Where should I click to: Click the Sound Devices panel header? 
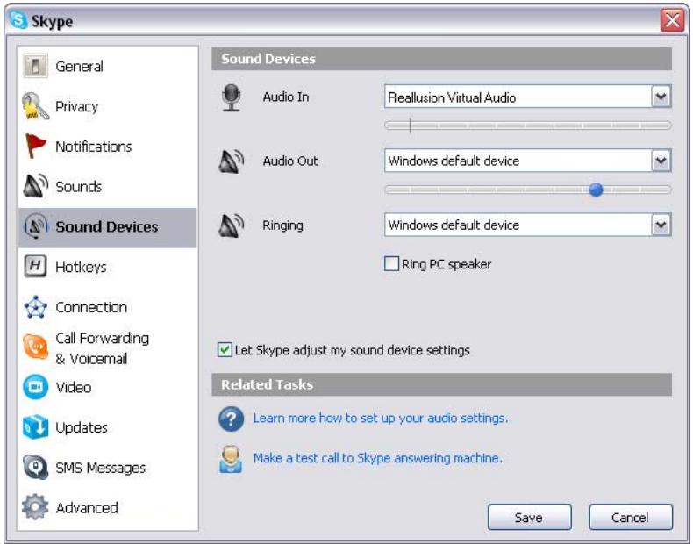[x=441, y=59]
